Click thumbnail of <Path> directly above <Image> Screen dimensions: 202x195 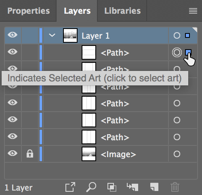pyautogui.click(x=89, y=137)
